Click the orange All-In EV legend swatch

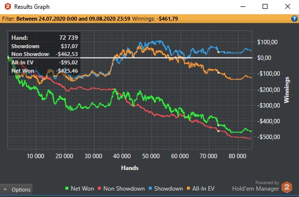coord(188,189)
